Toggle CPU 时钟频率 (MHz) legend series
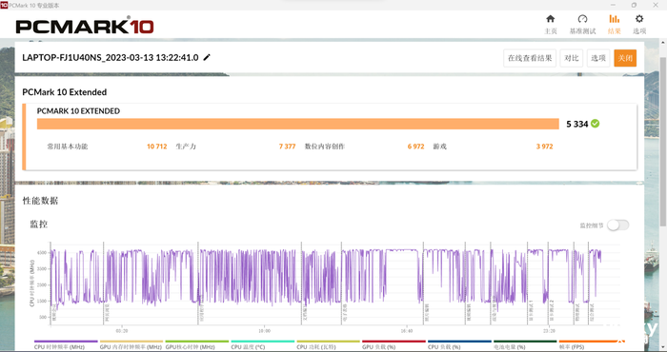 (x=66, y=344)
